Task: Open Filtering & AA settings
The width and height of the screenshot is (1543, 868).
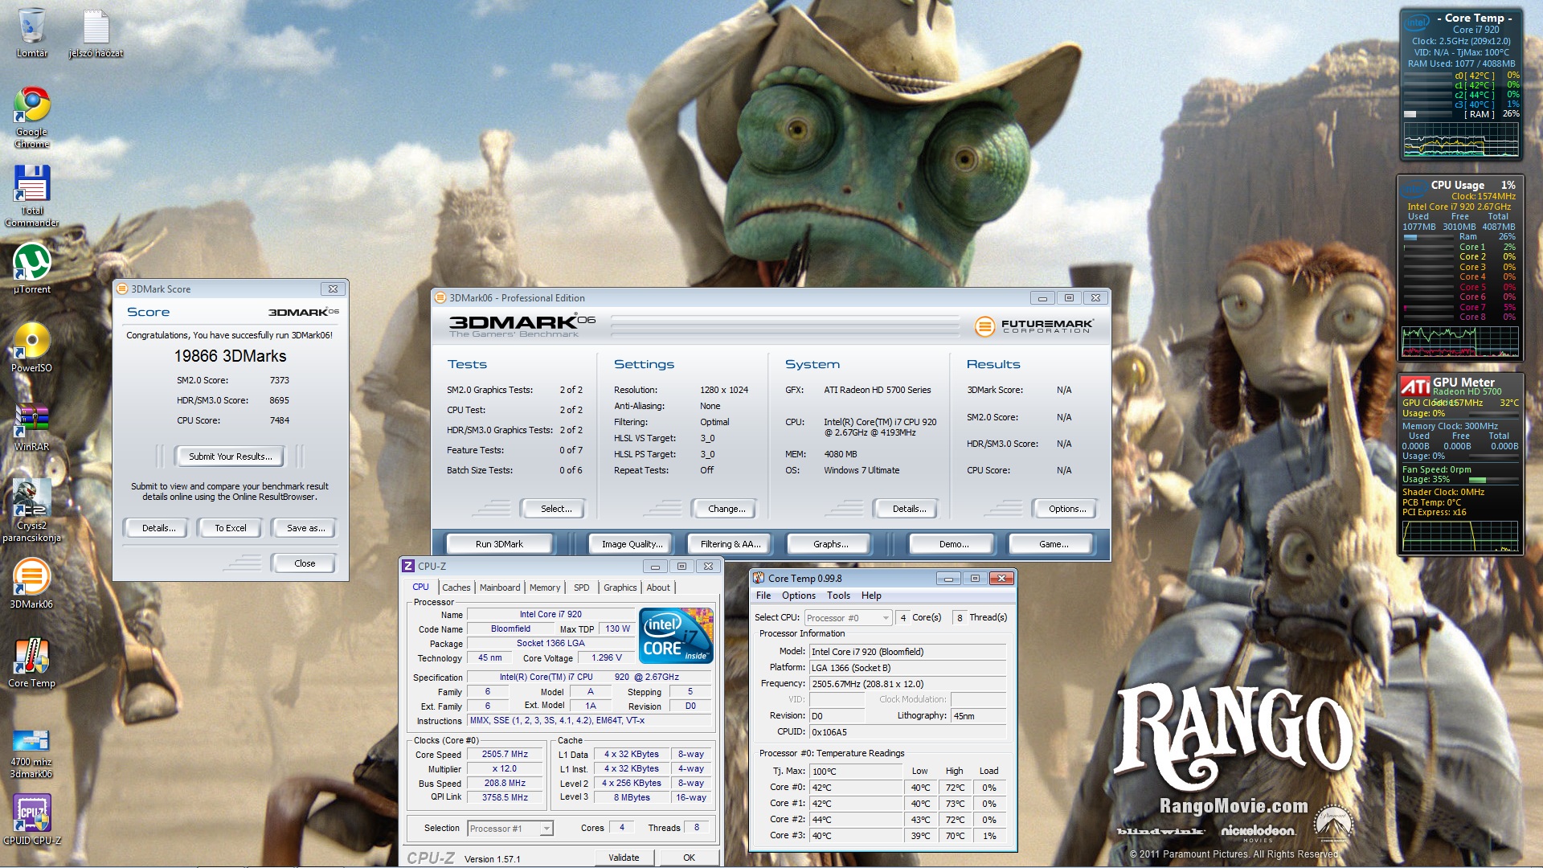Action: pyautogui.click(x=730, y=544)
